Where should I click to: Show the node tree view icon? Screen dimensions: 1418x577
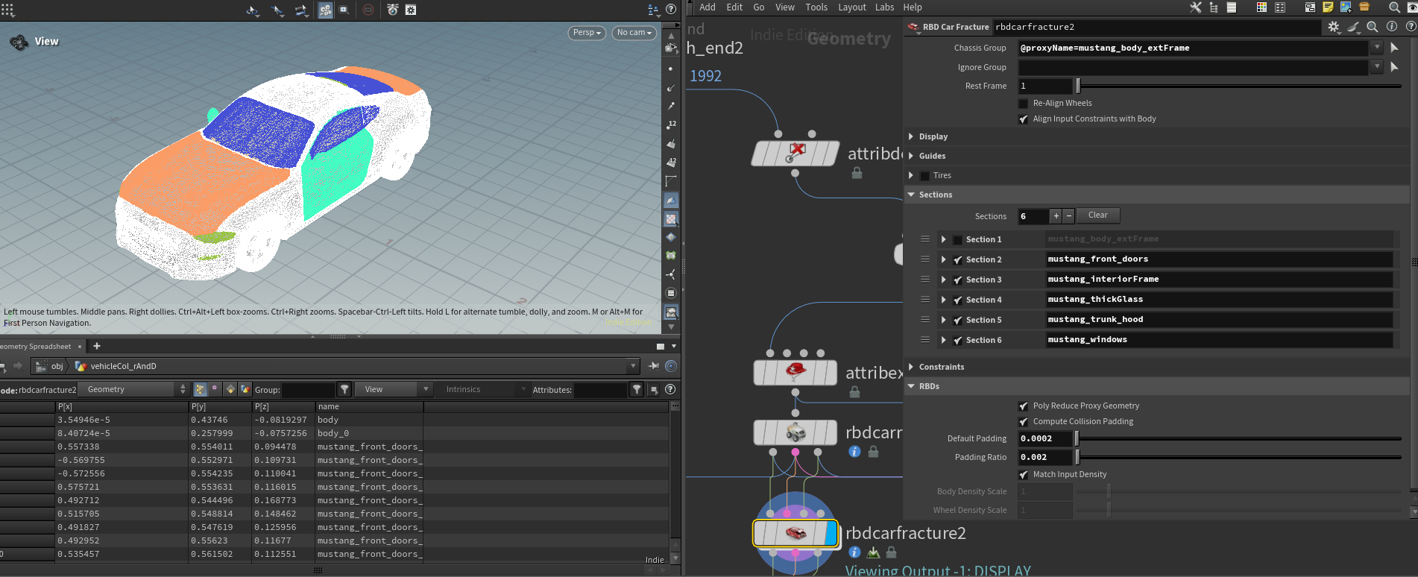tap(1214, 7)
